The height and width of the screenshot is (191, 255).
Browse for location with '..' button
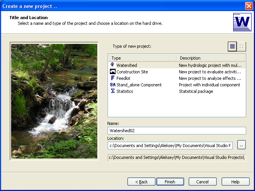[242, 145]
